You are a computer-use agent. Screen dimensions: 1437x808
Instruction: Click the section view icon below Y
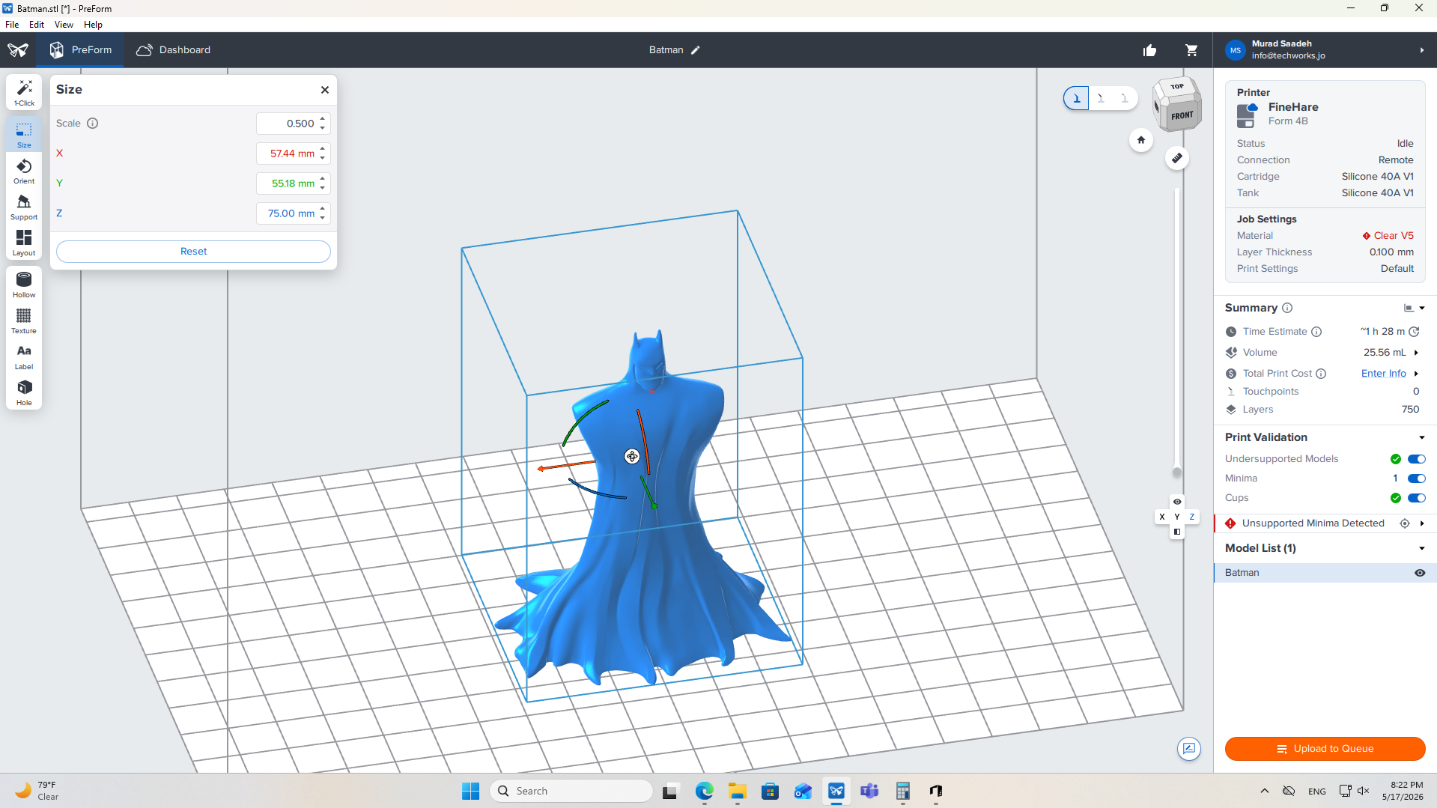click(x=1177, y=532)
